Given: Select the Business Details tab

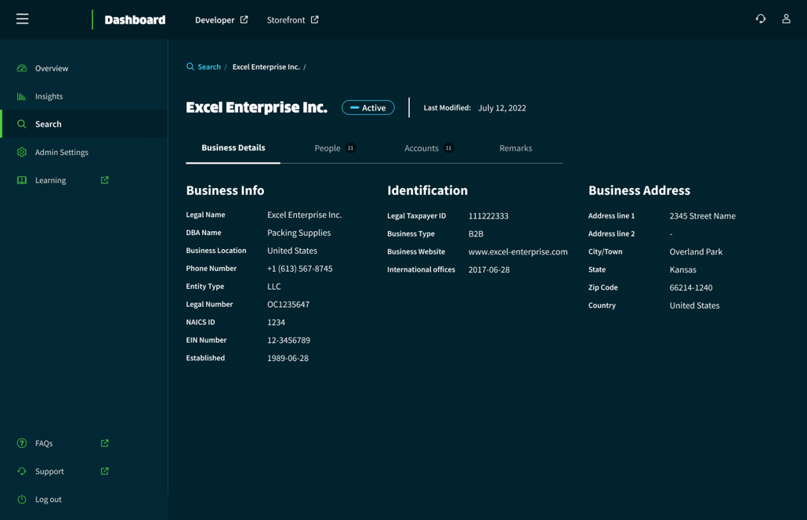Looking at the screenshot, I should (x=233, y=147).
